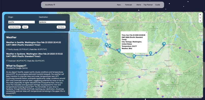
Task: Click the Lewiston city label on map
Action: point(169,66)
